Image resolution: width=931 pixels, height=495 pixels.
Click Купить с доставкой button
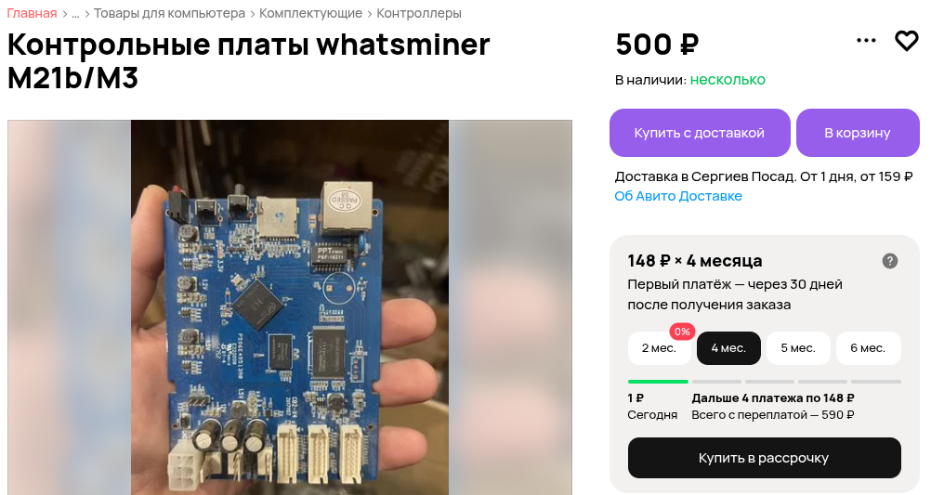(700, 133)
